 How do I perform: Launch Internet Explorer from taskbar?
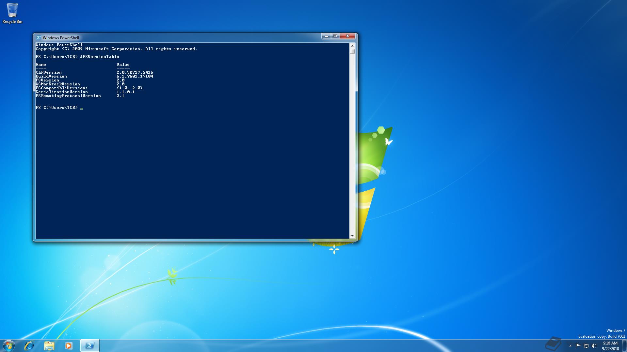(29, 345)
